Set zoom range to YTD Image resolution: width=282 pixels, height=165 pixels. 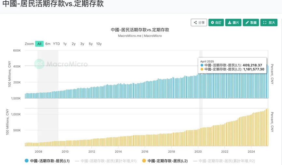coord(56,44)
